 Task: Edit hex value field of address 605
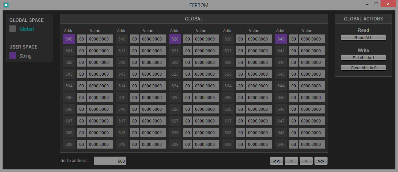point(82,97)
